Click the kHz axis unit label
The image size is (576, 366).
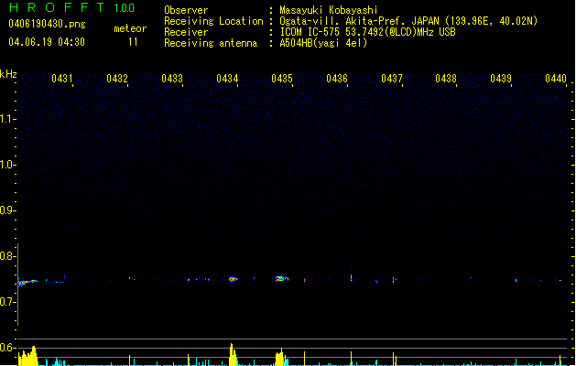[8, 74]
